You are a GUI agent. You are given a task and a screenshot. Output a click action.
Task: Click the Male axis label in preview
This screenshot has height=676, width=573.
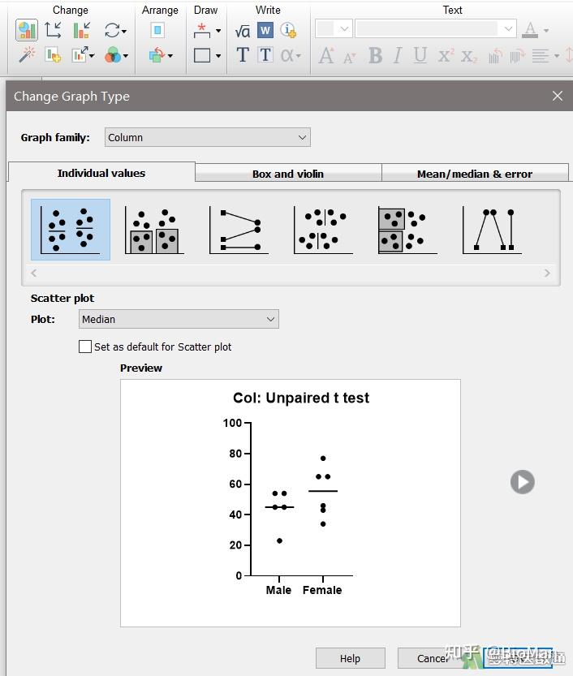coord(278,590)
